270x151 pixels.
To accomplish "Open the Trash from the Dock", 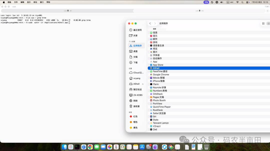I will click(x=206, y=147).
